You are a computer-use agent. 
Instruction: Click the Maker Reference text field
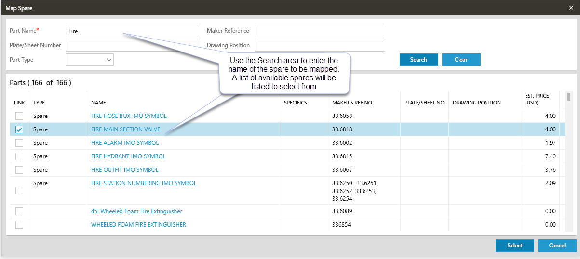point(320,31)
